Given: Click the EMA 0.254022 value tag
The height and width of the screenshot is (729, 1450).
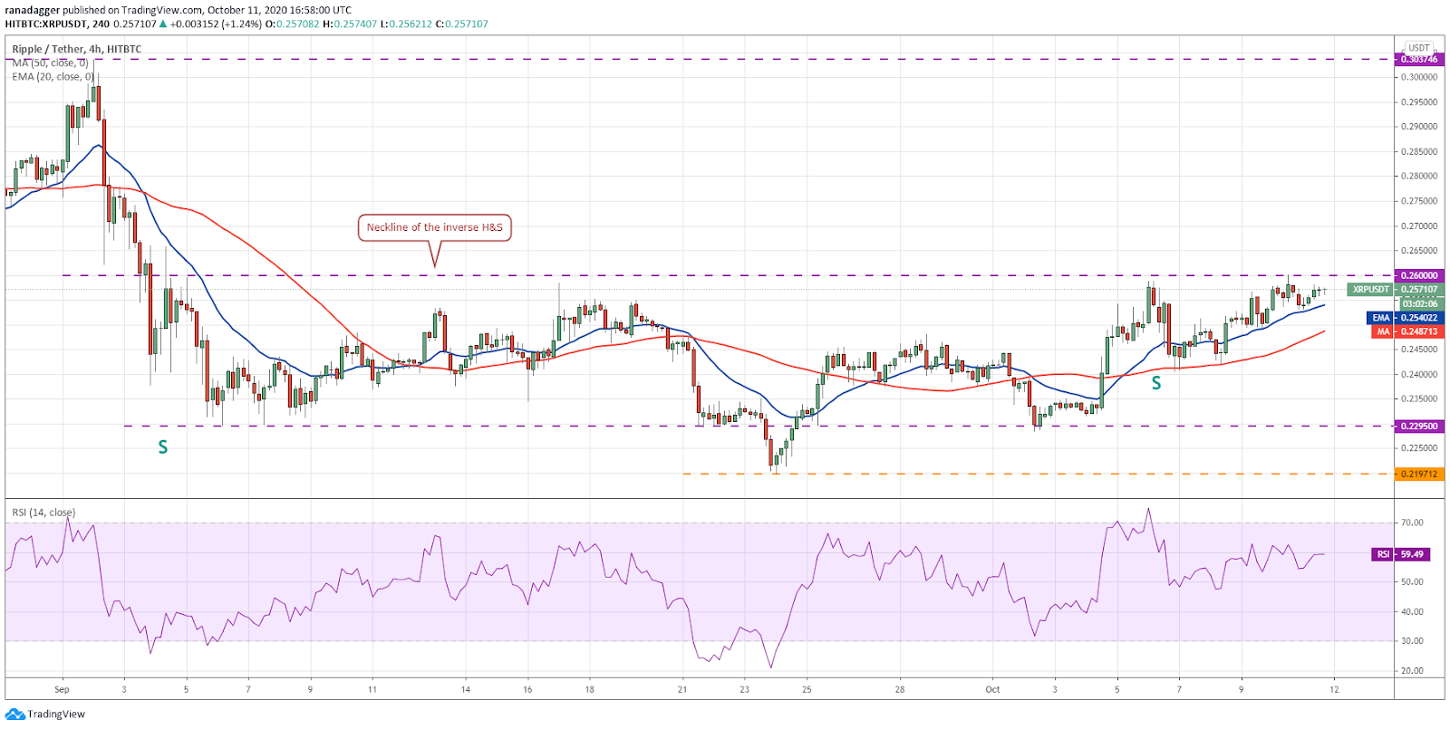Looking at the screenshot, I should (1404, 318).
